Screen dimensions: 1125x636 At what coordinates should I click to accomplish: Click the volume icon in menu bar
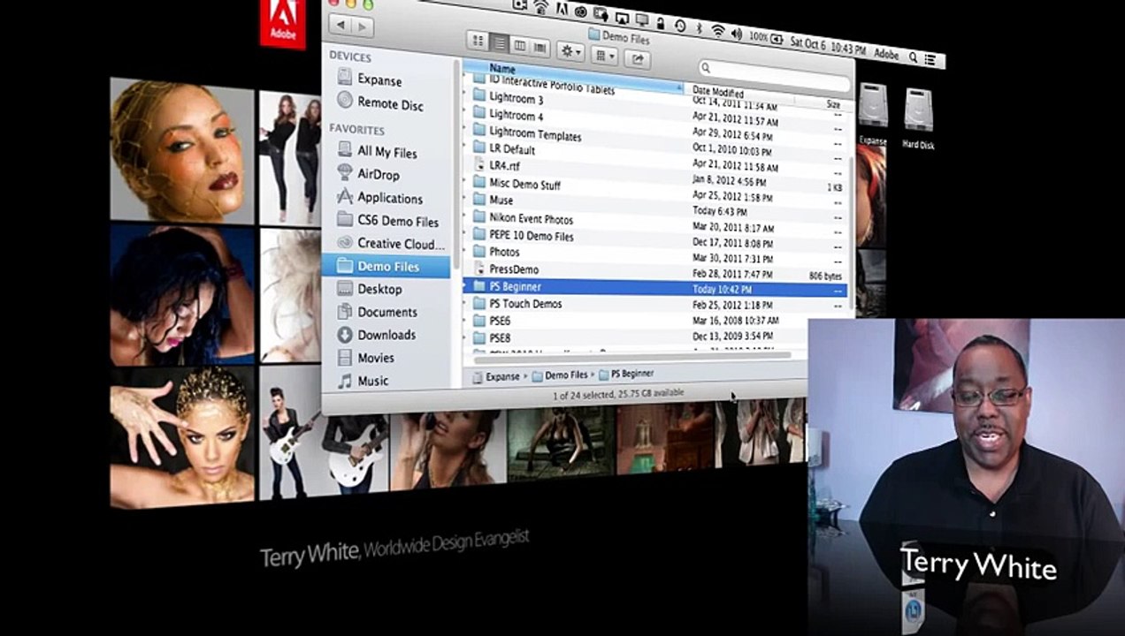[x=735, y=34]
